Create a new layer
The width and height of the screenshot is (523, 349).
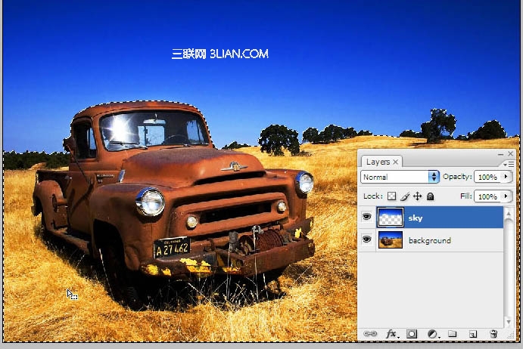pyautogui.click(x=473, y=334)
